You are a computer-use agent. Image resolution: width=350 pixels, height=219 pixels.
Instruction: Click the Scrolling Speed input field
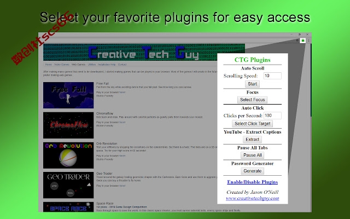click(x=272, y=76)
